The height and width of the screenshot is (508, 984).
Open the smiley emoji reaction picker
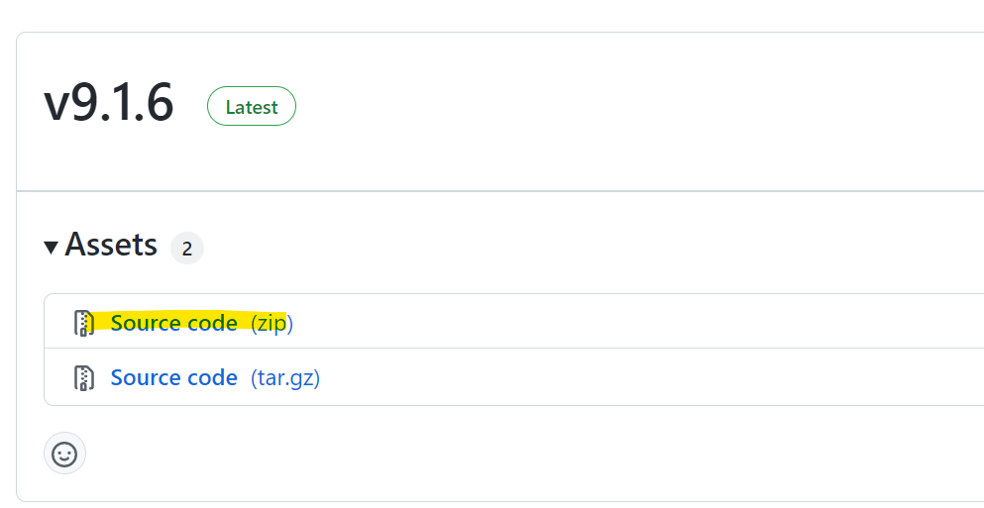coord(64,454)
